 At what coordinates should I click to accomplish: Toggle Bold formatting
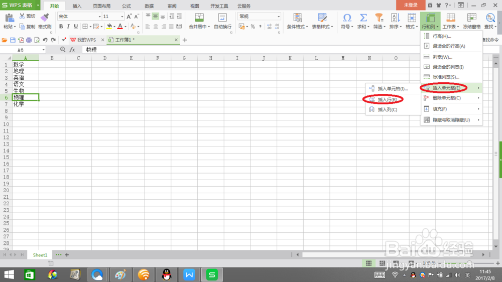(61, 27)
